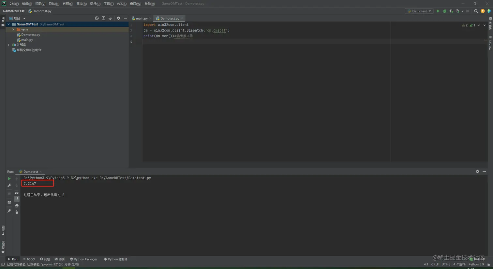Open the SciView side tool window
The height and width of the screenshot is (269, 493).
(490, 43)
